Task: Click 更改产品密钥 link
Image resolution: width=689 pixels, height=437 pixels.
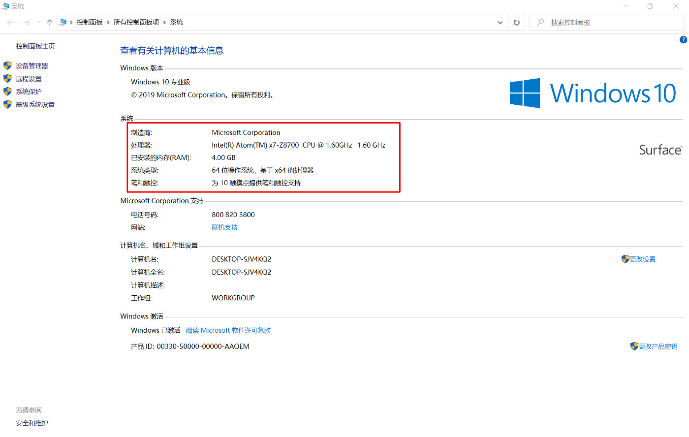Action: pyautogui.click(x=658, y=346)
